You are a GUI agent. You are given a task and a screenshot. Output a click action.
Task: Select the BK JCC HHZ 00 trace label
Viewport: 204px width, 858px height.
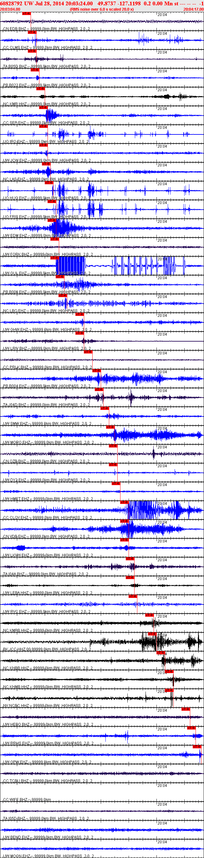[47, 650]
